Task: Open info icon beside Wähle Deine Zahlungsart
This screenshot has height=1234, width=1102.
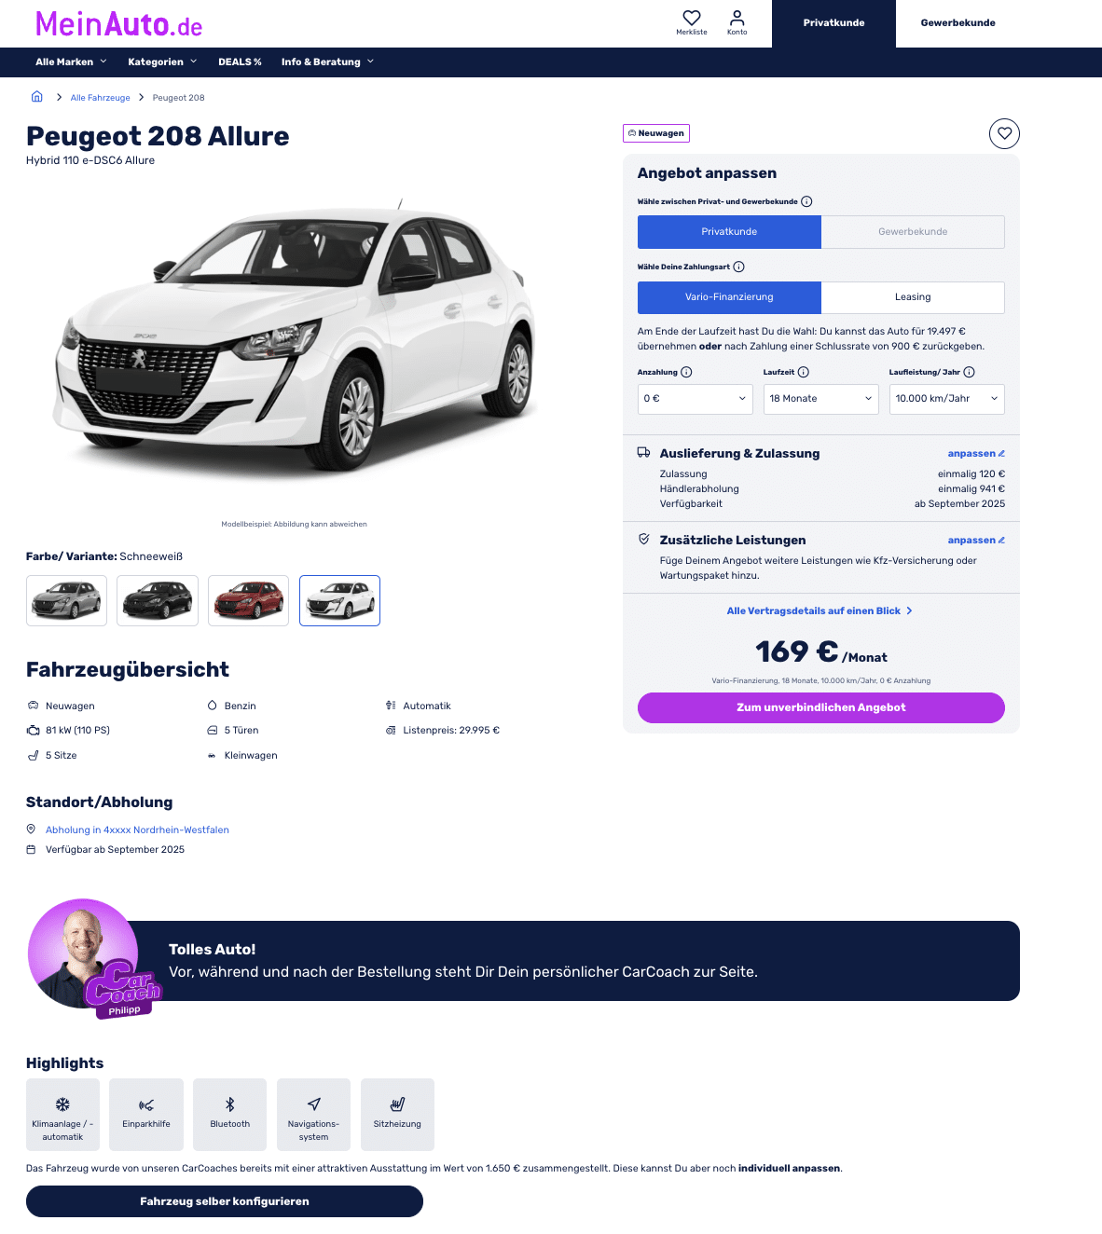Action: tap(738, 267)
